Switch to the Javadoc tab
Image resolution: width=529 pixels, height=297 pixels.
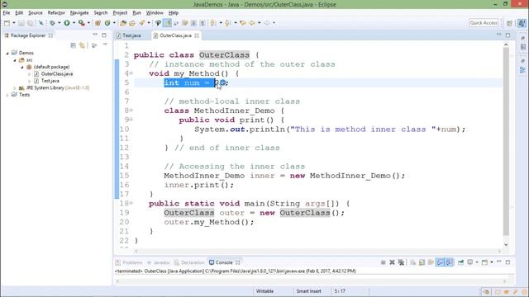tap(158, 262)
